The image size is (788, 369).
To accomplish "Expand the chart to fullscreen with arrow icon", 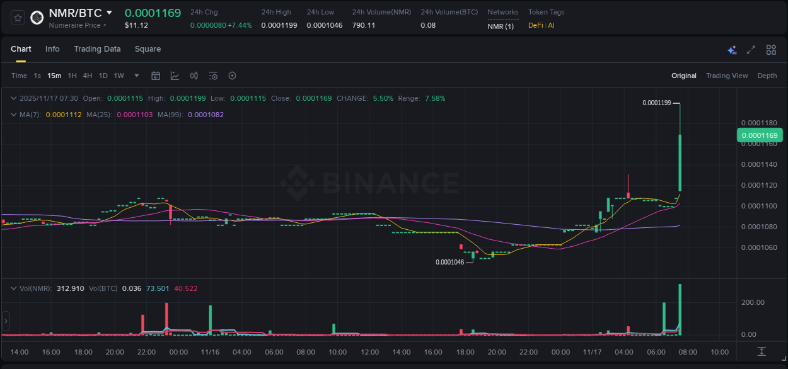I will point(751,49).
